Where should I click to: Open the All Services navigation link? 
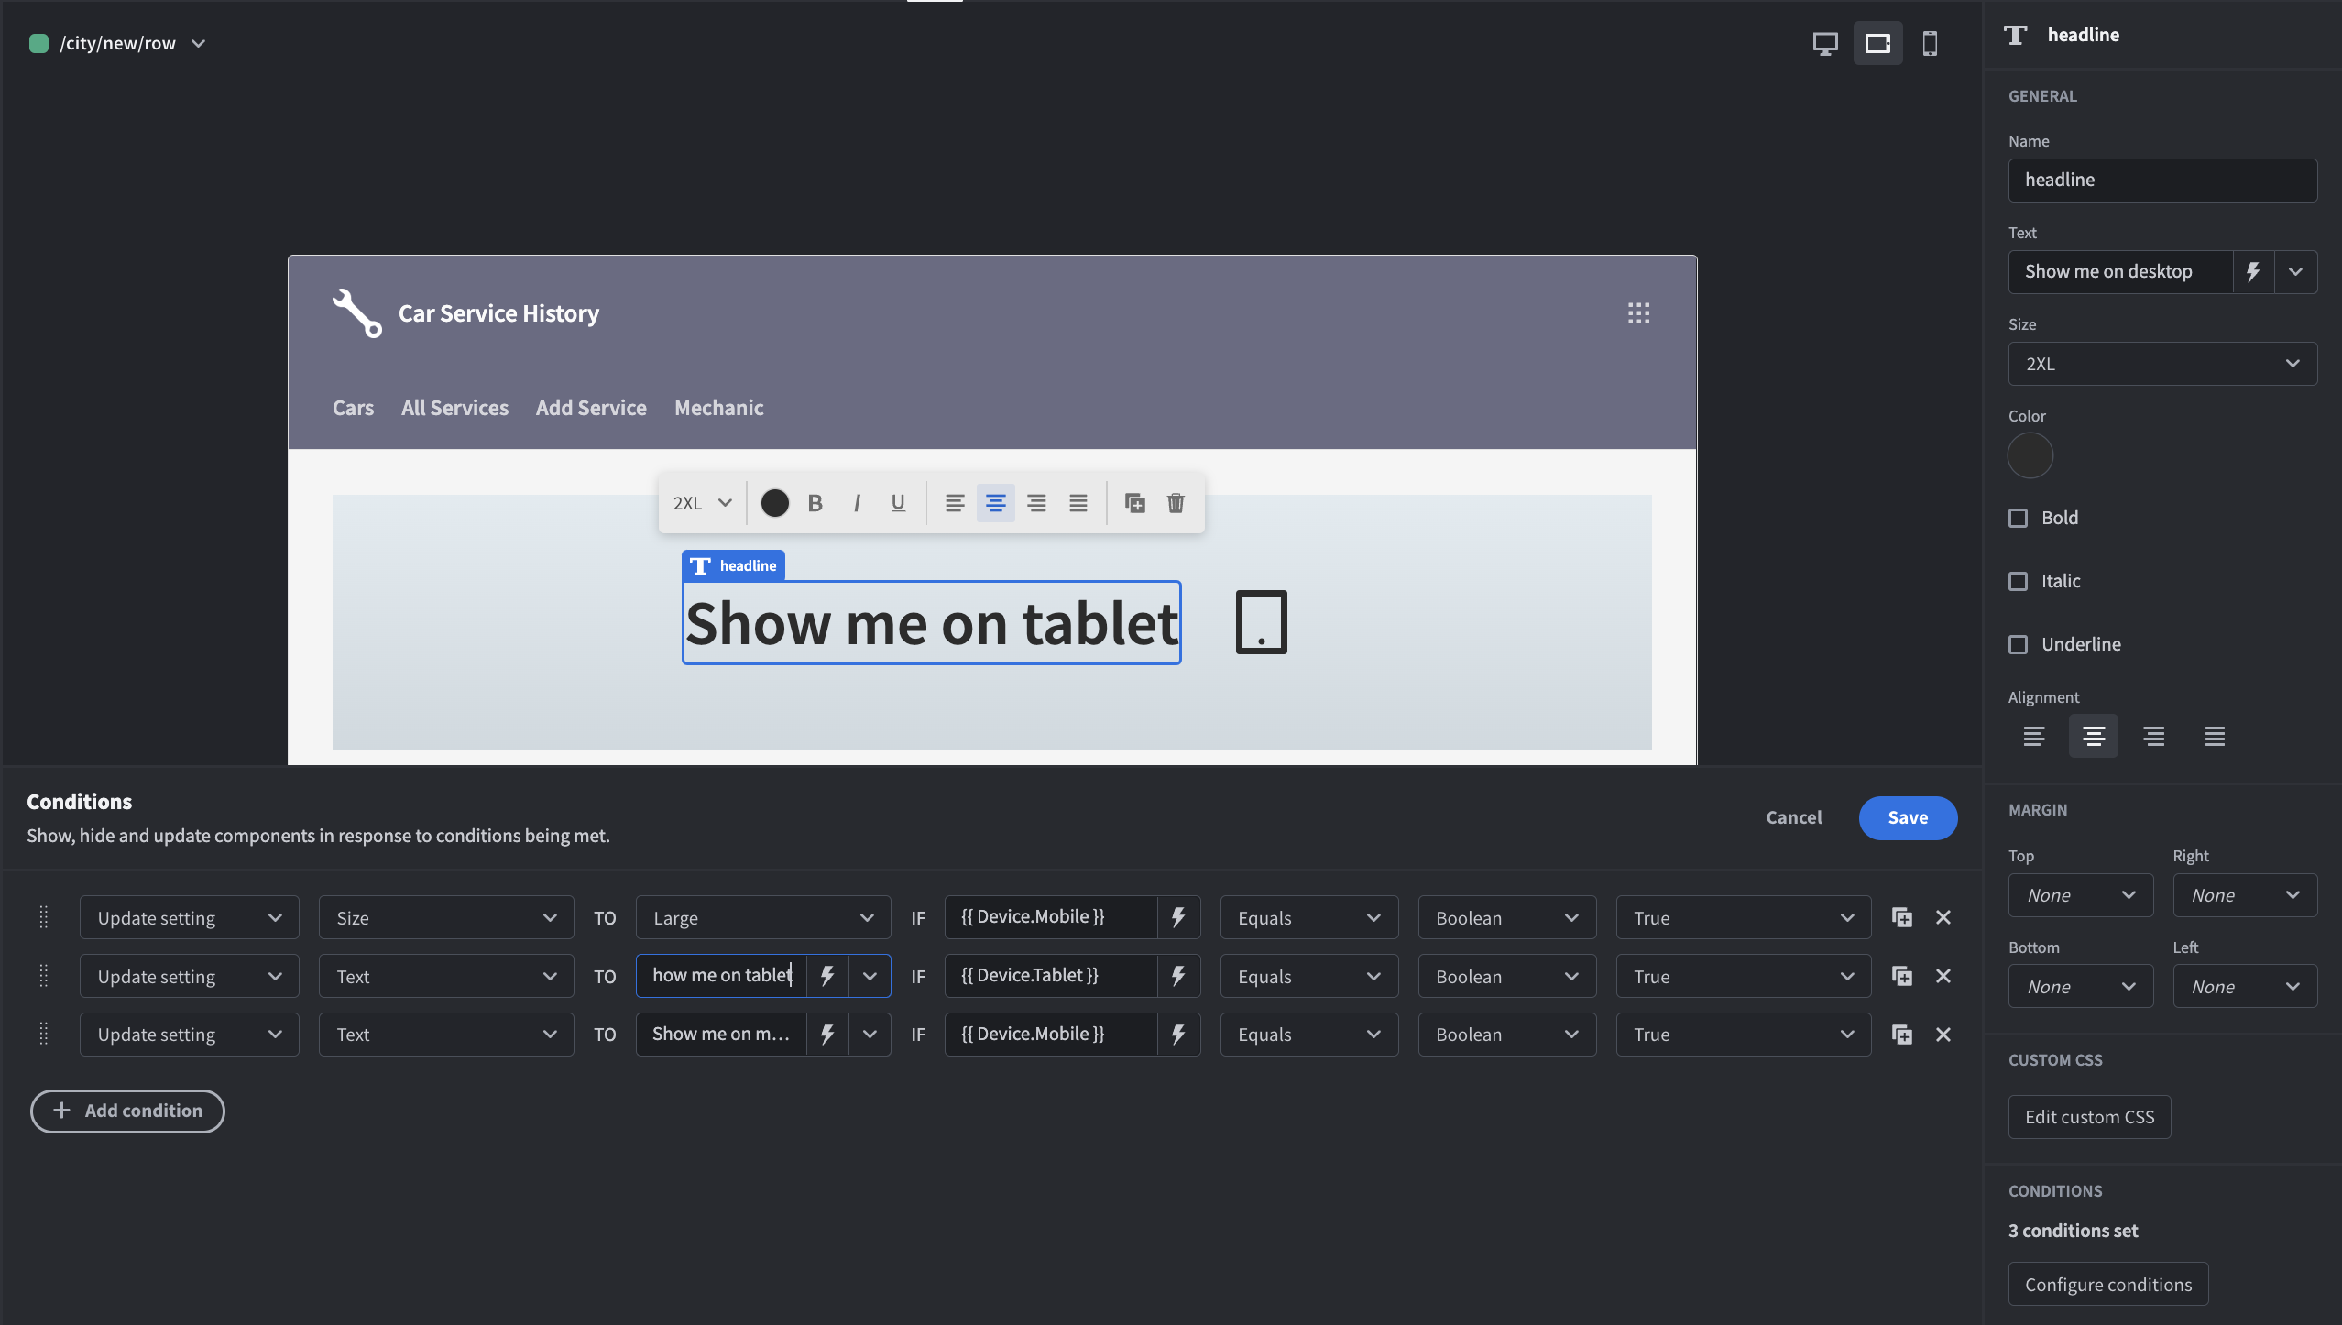click(x=454, y=408)
